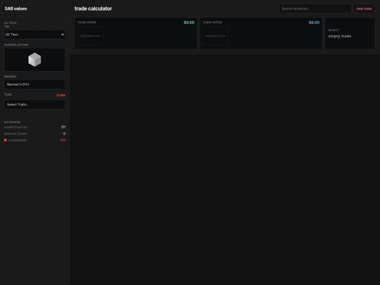Click the loaded brainrots count row
The width and height of the screenshot is (380, 285).
point(34,127)
